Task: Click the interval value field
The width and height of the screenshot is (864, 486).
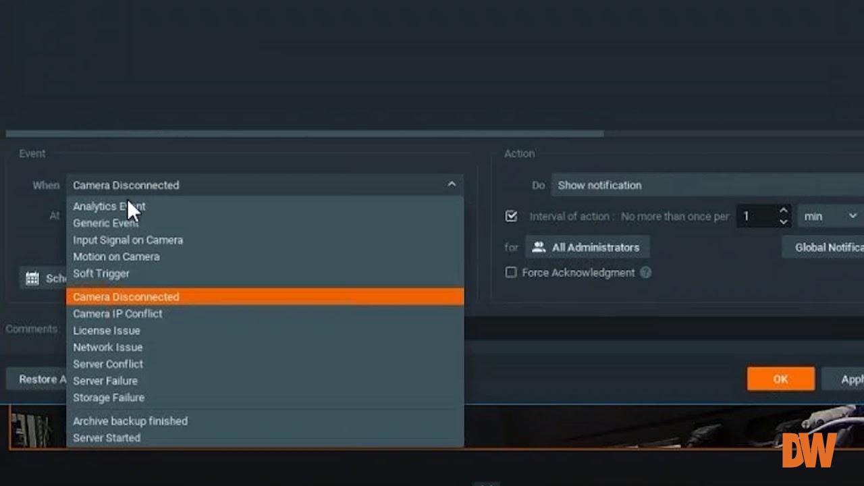Action: point(757,217)
